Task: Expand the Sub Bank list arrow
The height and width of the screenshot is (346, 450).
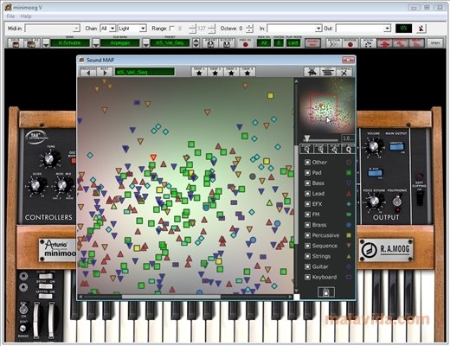Action: point(96,43)
